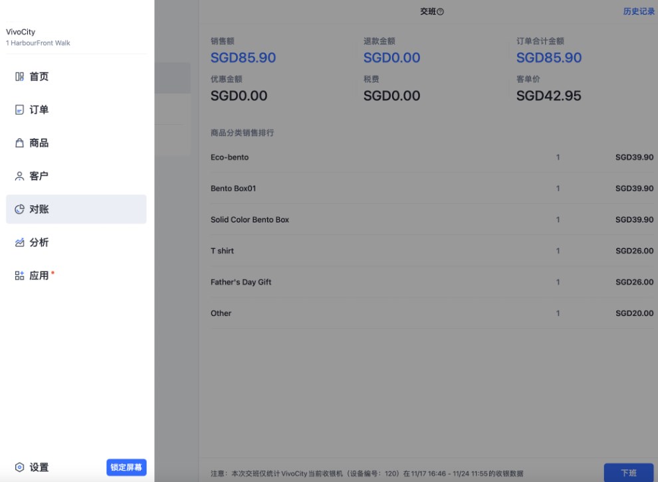
Task: Click the 商品 shopping bag icon
Action: (x=19, y=143)
